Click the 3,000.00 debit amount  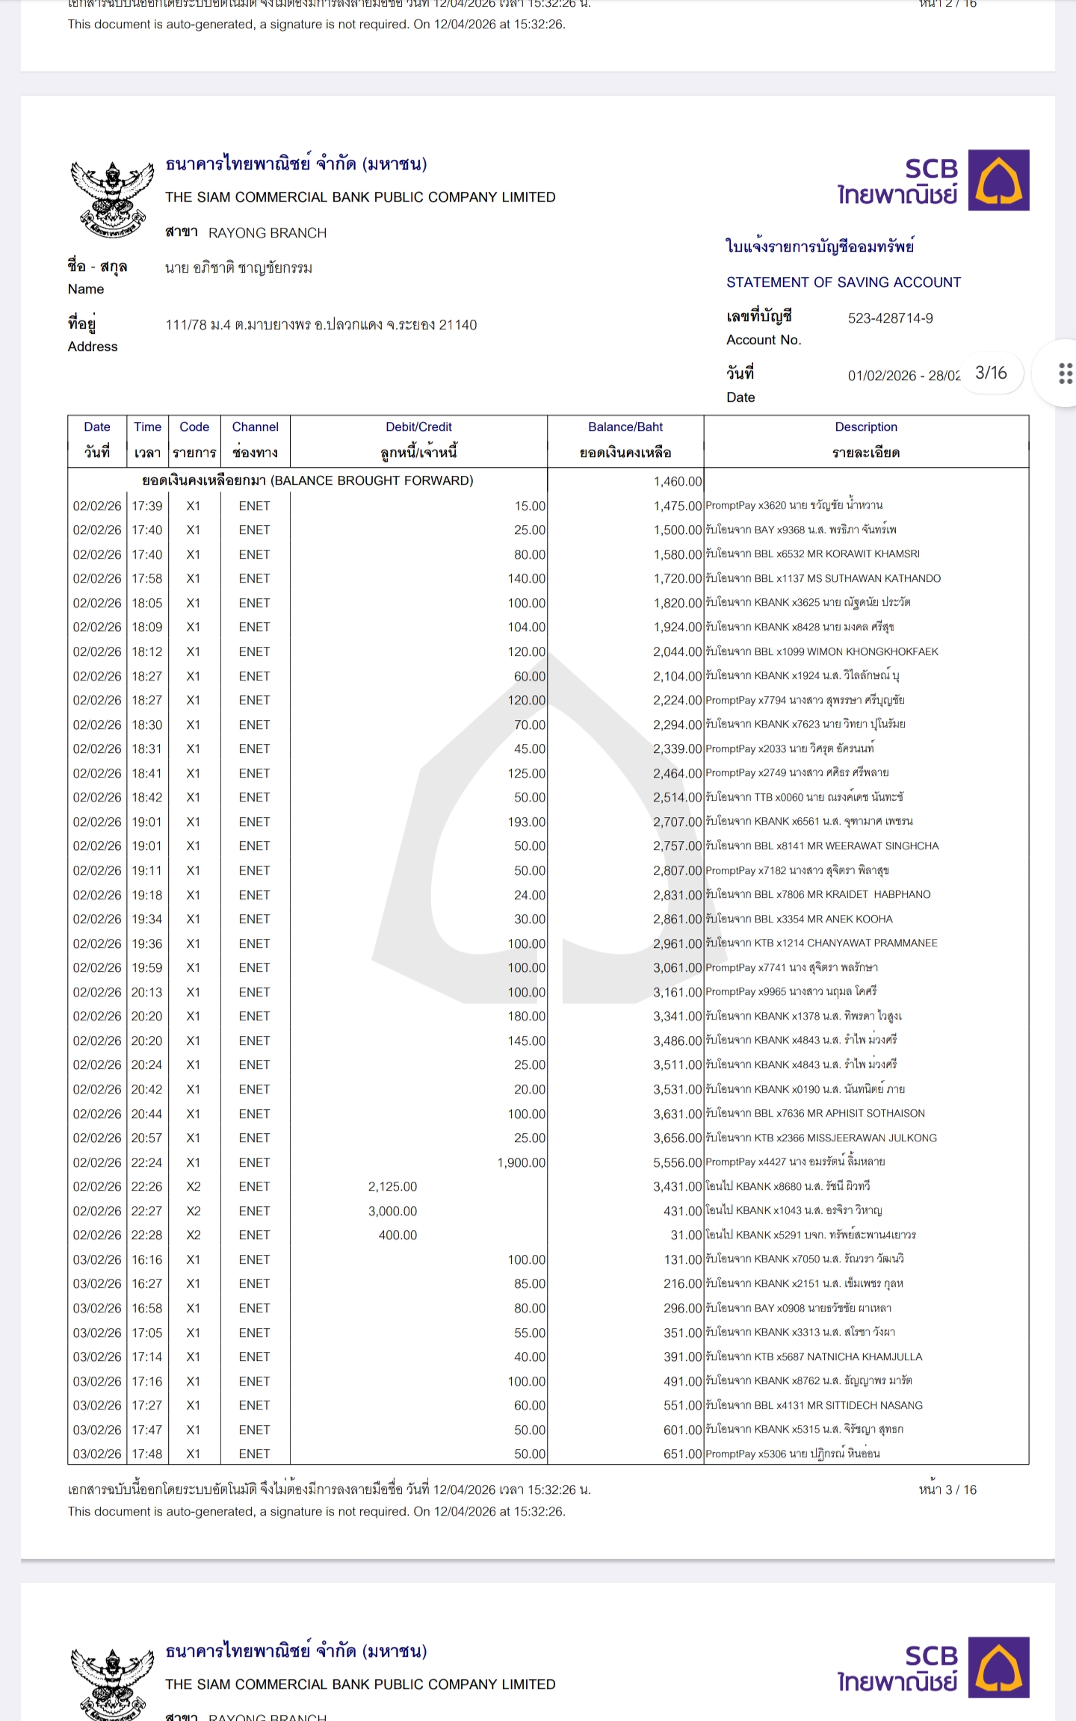[x=392, y=1211]
